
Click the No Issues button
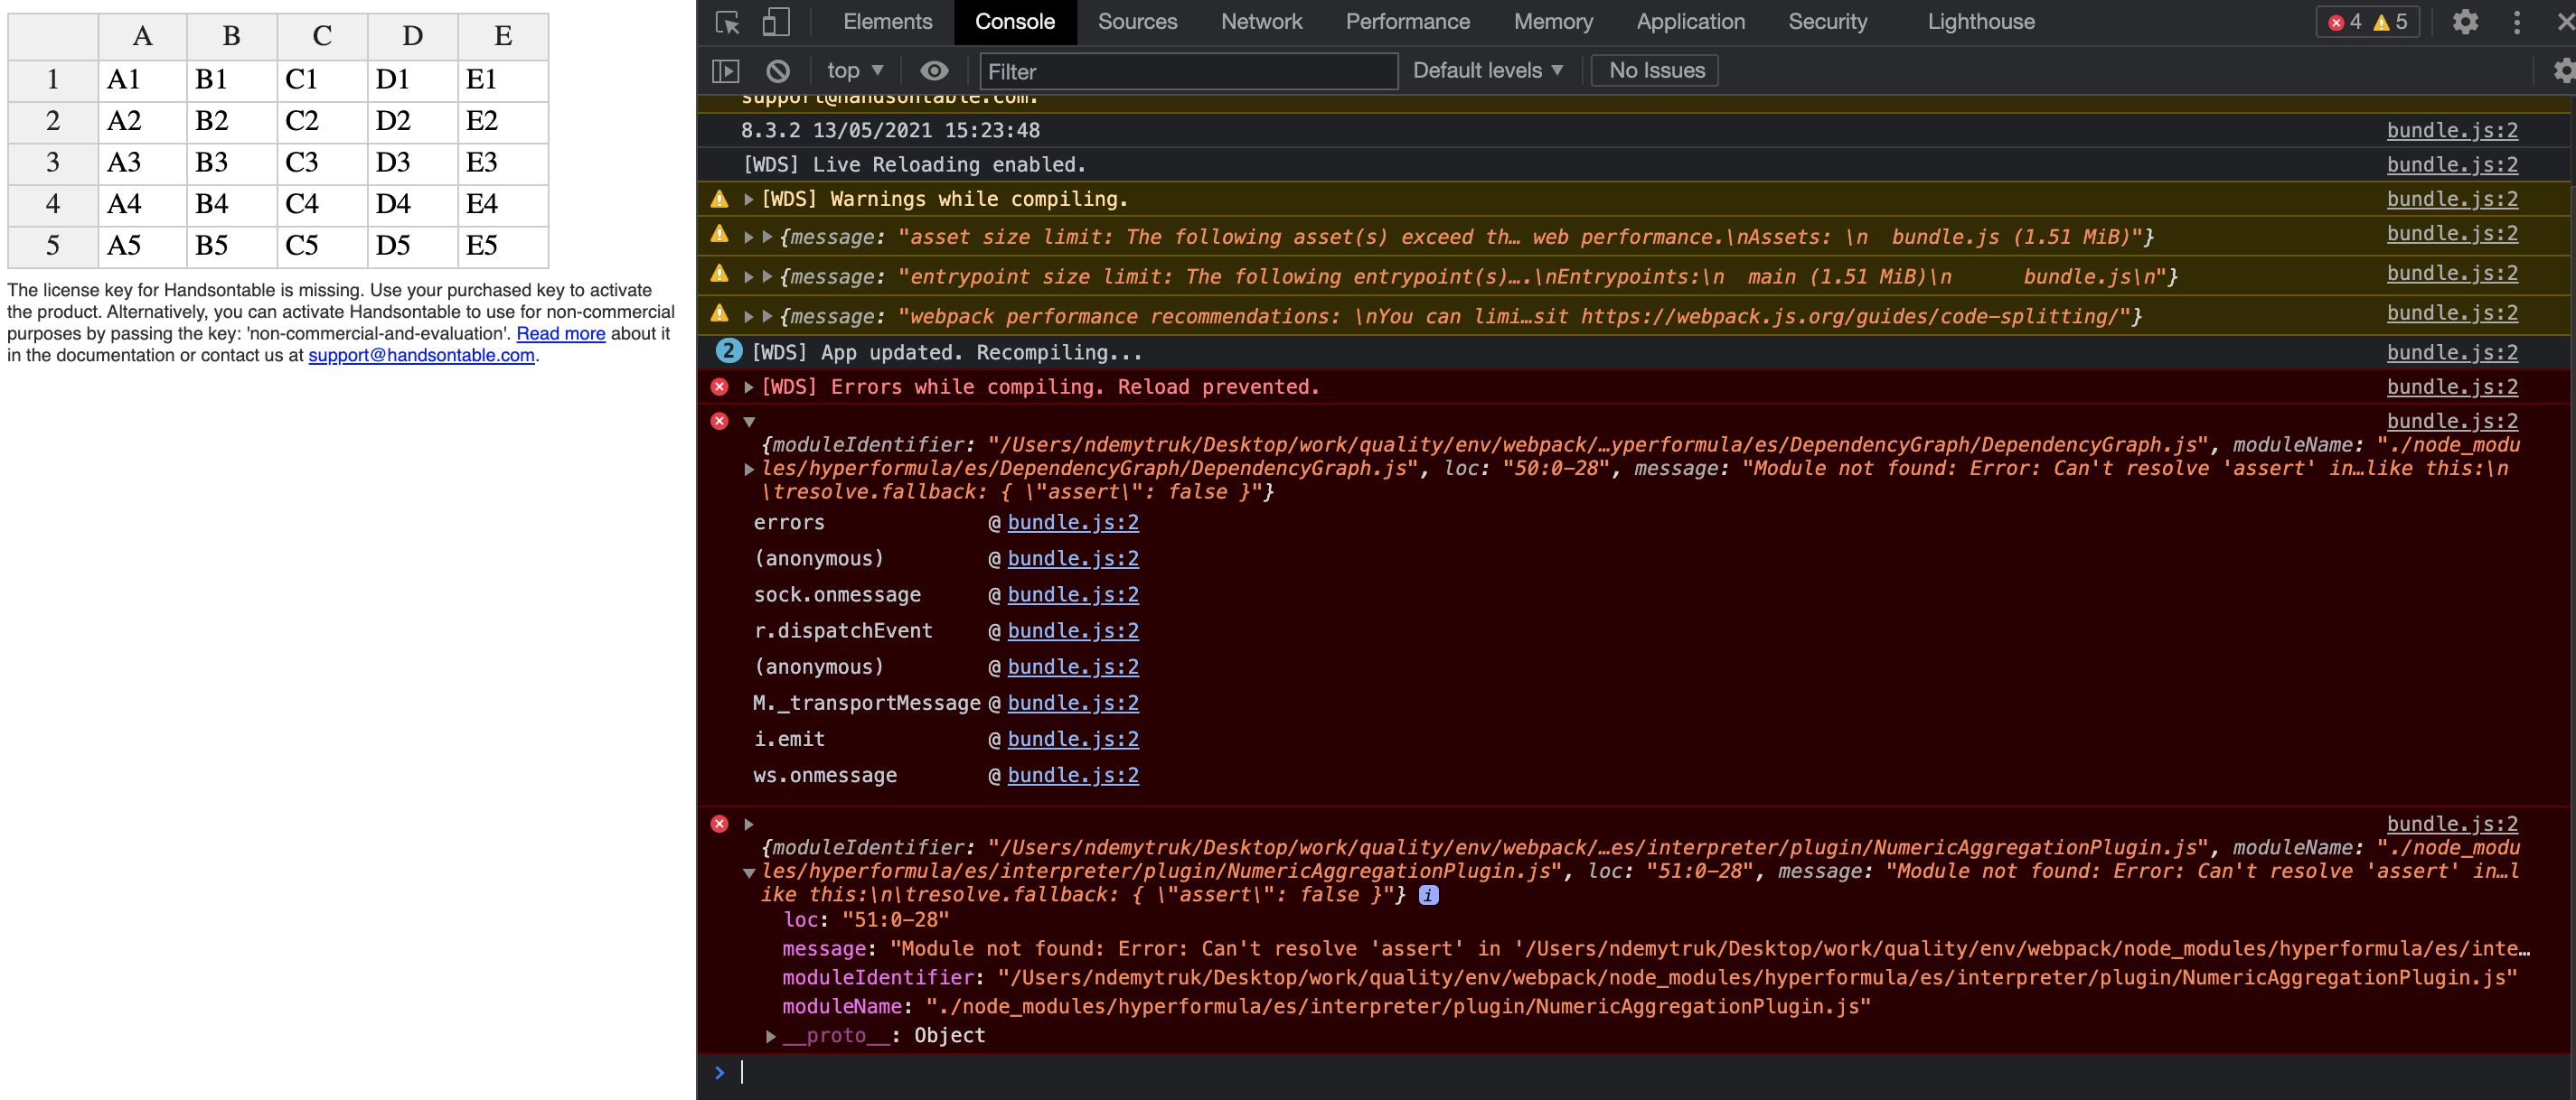click(x=1653, y=70)
